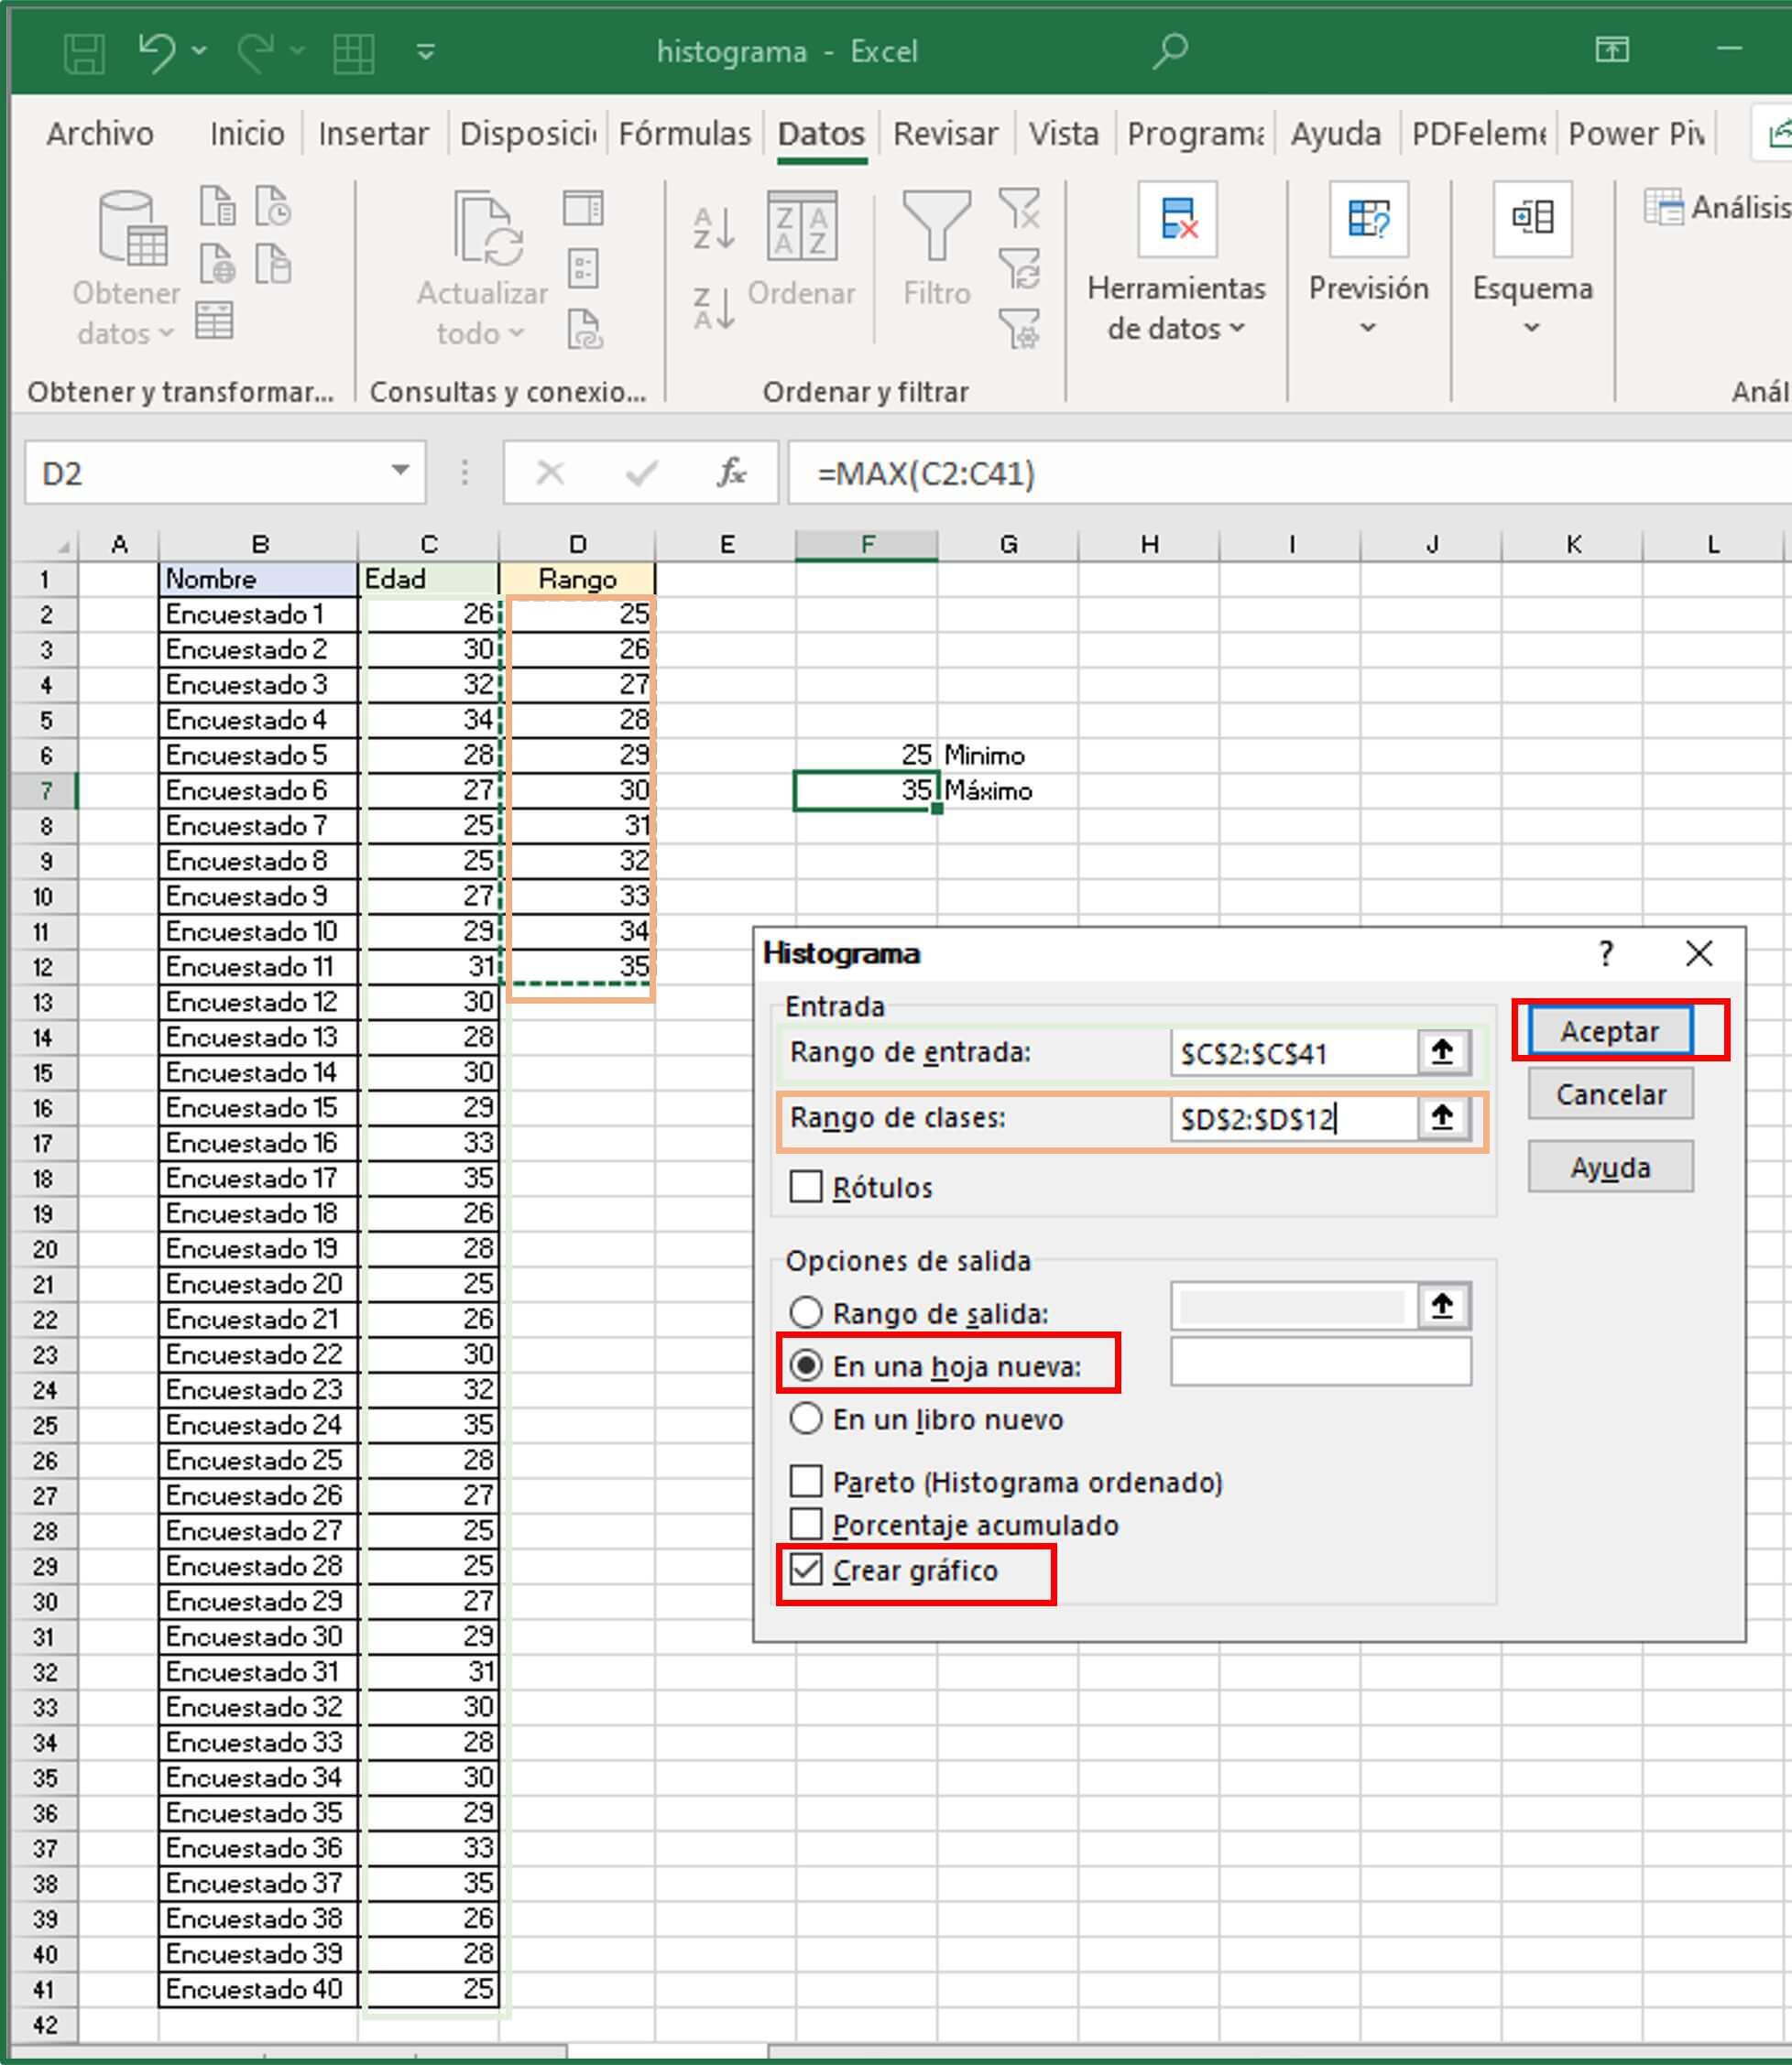The width and height of the screenshot is (1792, 2065).
Task: Switch to the Revisar ribbon tab
Action: coord(944,133)
